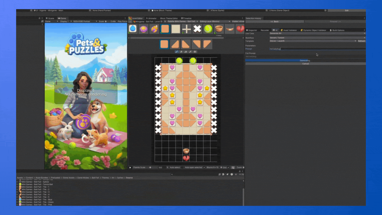Uncheck Auto open selected option

coord(204,168)
